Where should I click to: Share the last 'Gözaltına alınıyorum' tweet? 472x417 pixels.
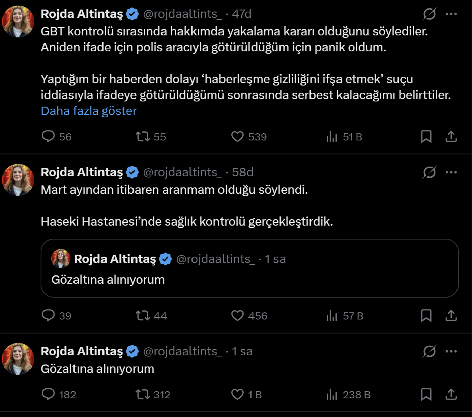(451, 394)
